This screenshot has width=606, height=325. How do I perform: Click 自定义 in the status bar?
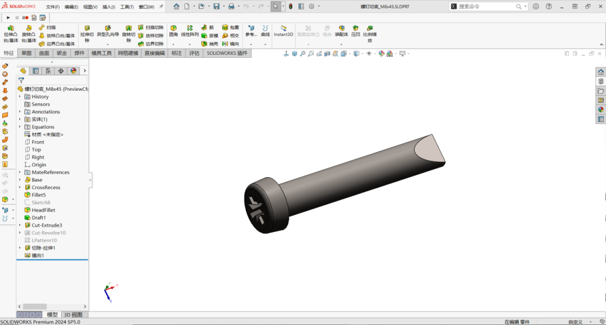pyautogui.click(x=575, y=322)
